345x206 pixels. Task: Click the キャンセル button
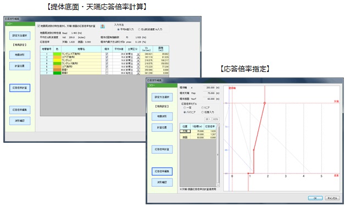tap(332, 198)
